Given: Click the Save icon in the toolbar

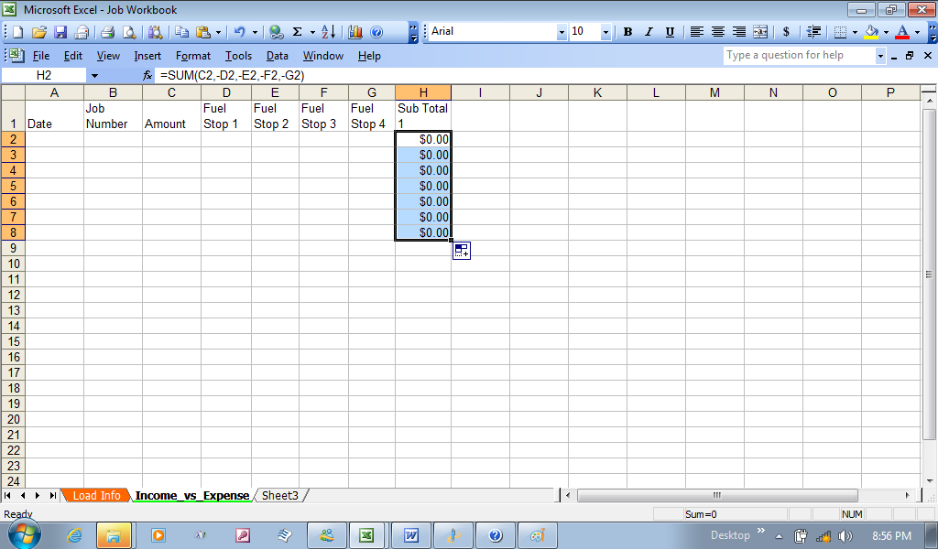Looking at the screenshot, I should (x=60, y=32).
